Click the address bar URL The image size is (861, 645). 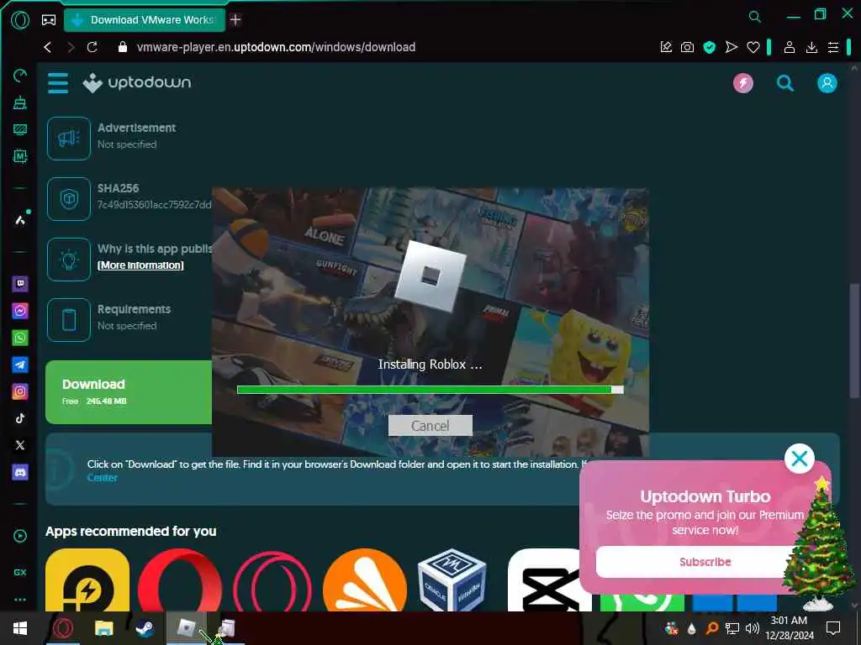(x=276, y=47)
